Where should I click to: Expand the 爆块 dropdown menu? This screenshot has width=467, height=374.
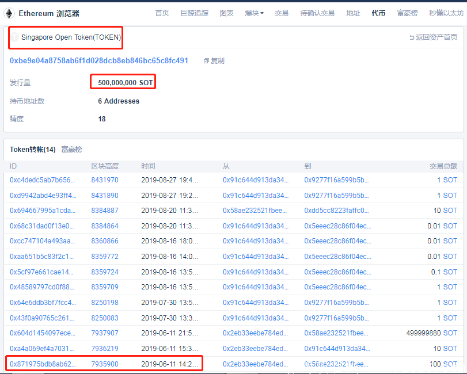[254, 13]
